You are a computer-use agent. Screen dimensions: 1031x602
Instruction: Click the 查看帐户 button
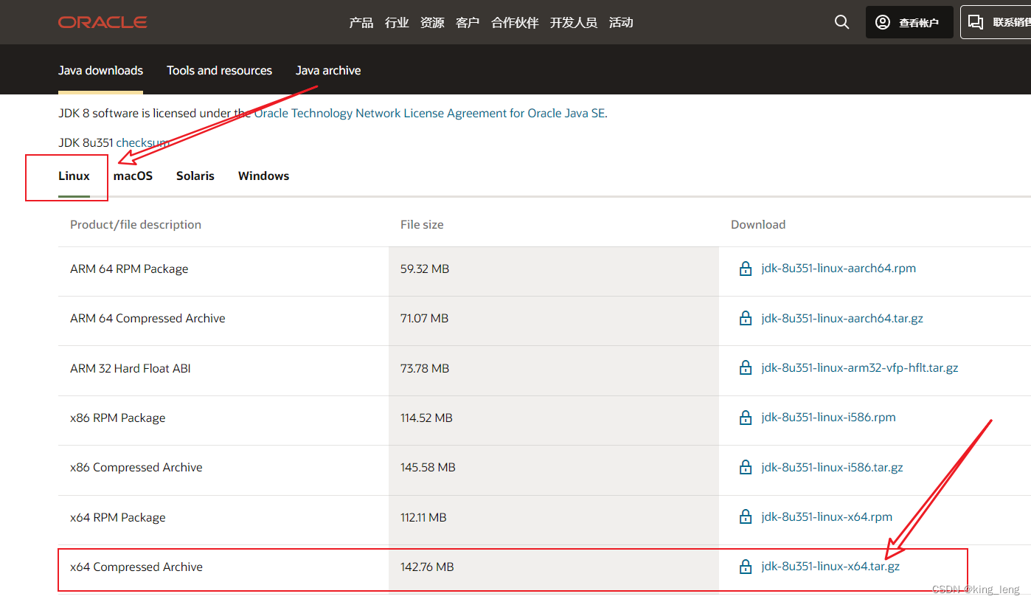click(x=909, y=22)
